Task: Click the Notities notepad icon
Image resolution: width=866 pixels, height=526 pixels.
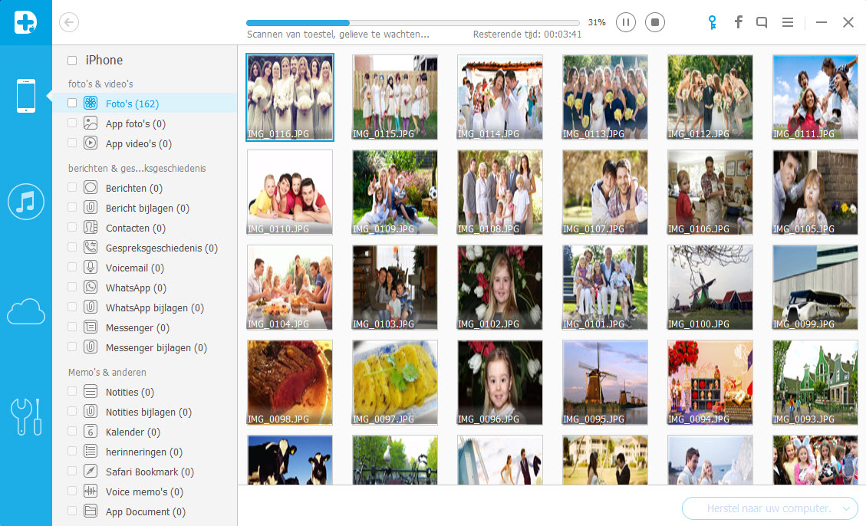Action: tap(91, 391)
